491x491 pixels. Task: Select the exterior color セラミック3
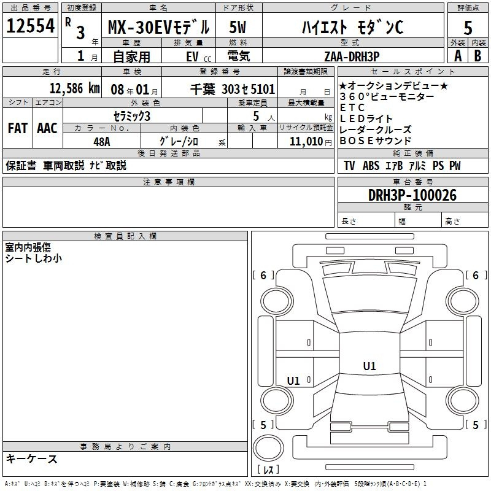[x=132, y=116]
